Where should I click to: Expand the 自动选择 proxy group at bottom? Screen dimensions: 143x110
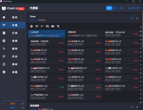coord(137,107)
